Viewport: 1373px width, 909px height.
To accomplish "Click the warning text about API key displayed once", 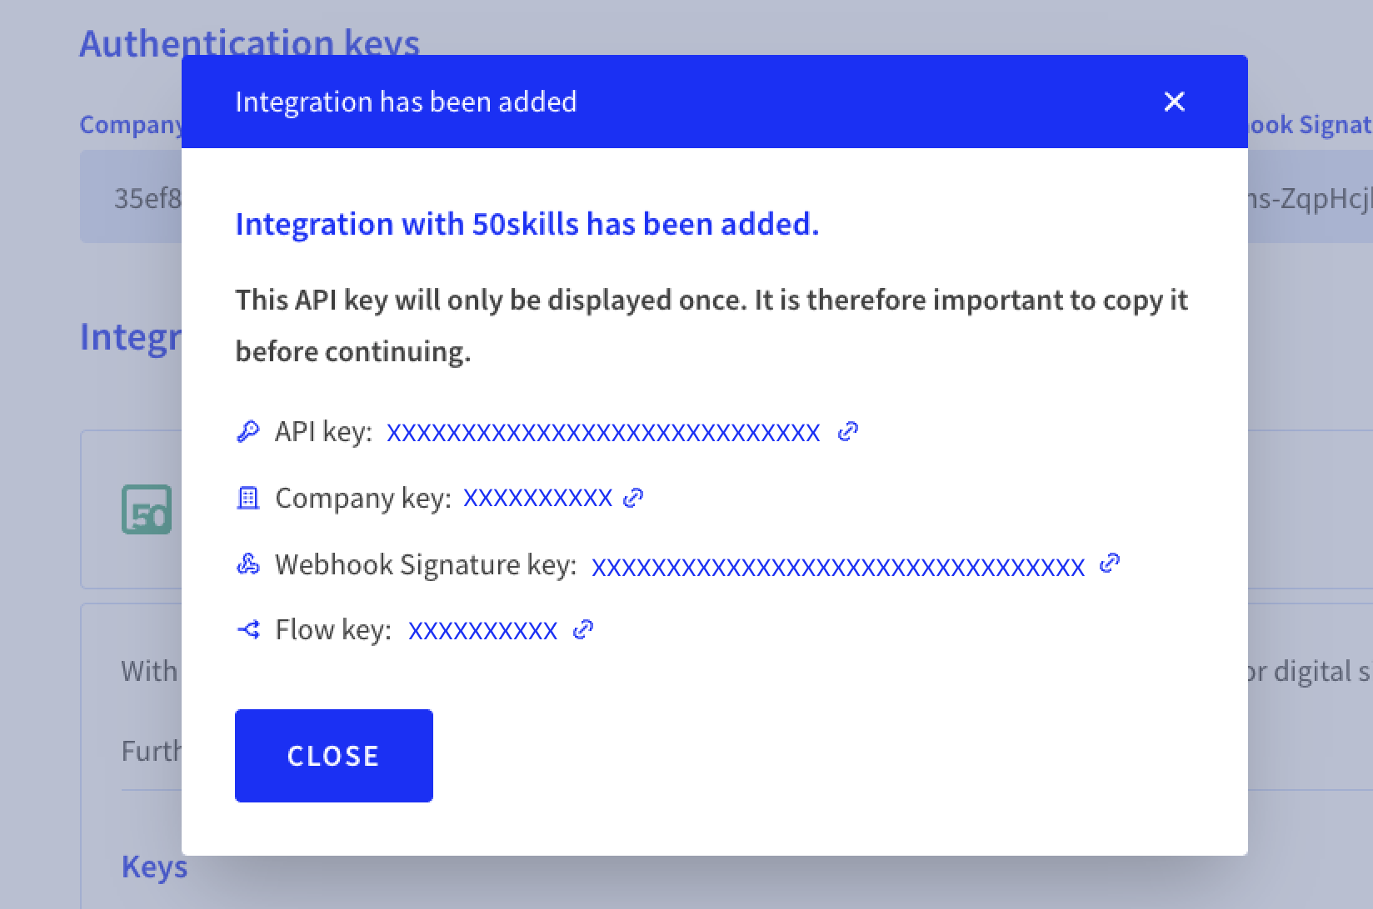I will click(711, 325).
